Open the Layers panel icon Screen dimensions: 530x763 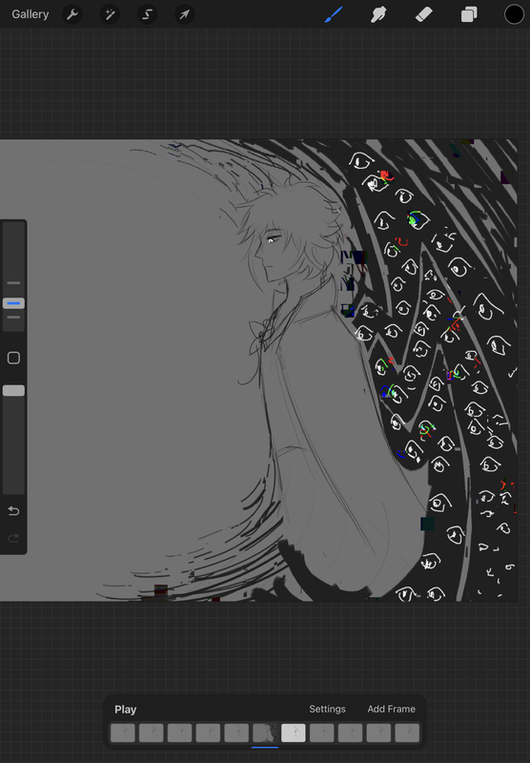coord(469,14)
